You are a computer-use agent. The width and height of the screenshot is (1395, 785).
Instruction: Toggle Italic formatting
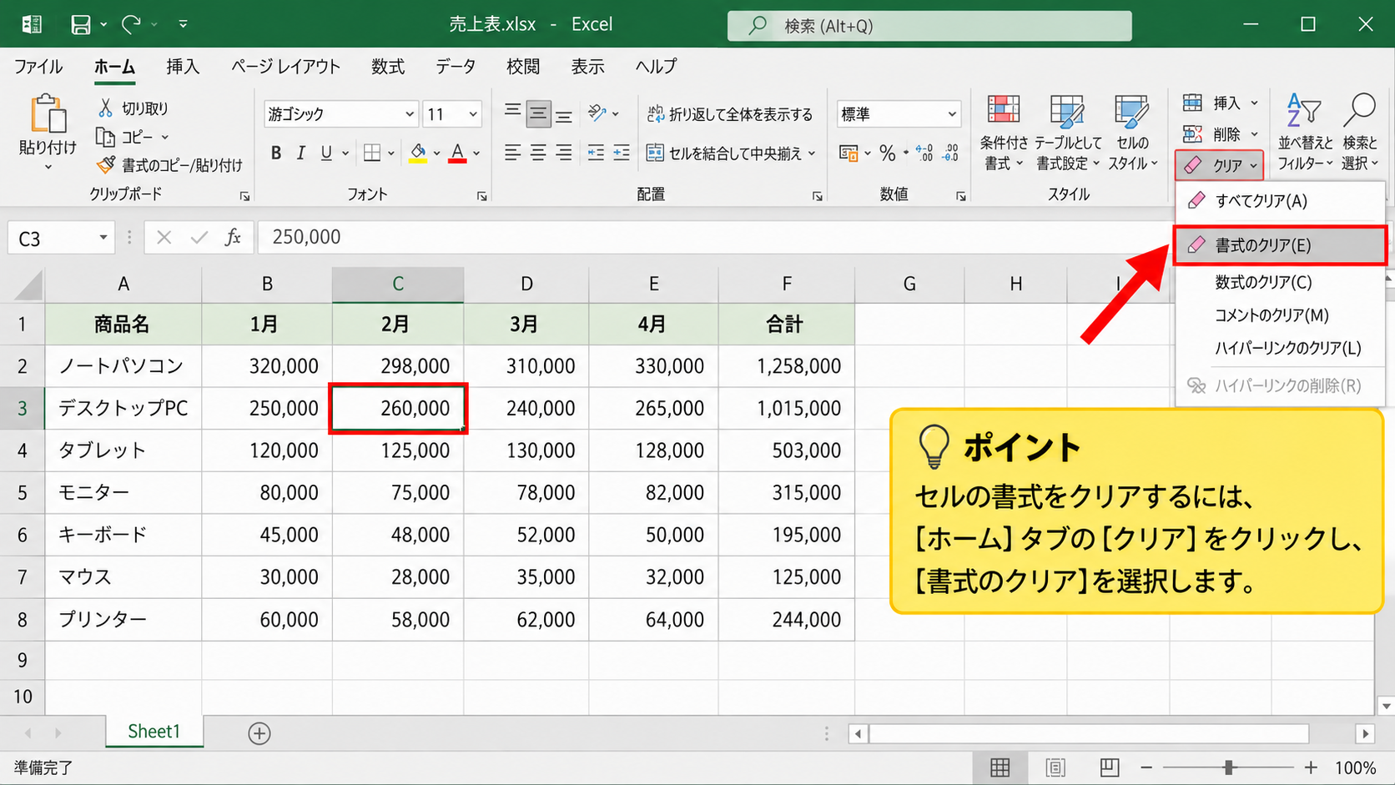[301, 153]
